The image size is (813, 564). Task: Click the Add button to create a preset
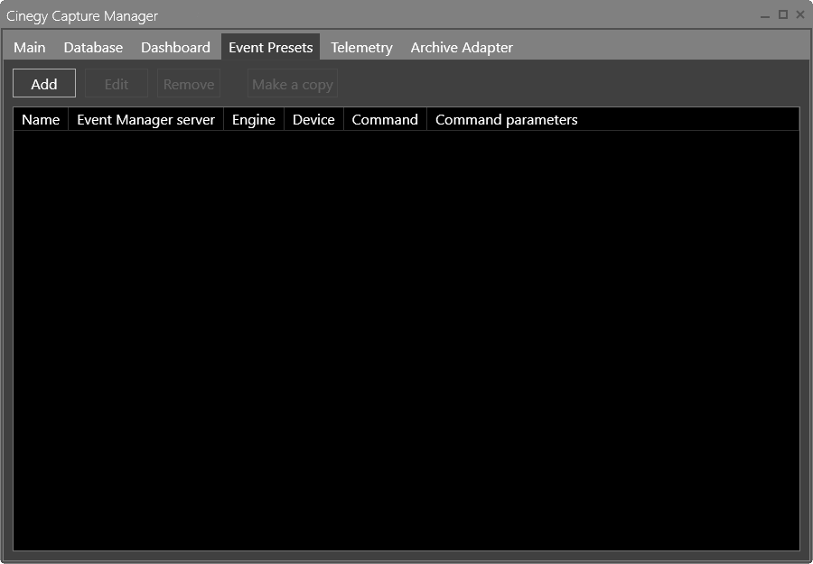43,83
